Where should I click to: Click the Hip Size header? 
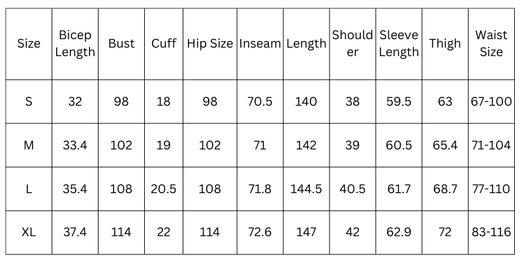tap(209, 44)
